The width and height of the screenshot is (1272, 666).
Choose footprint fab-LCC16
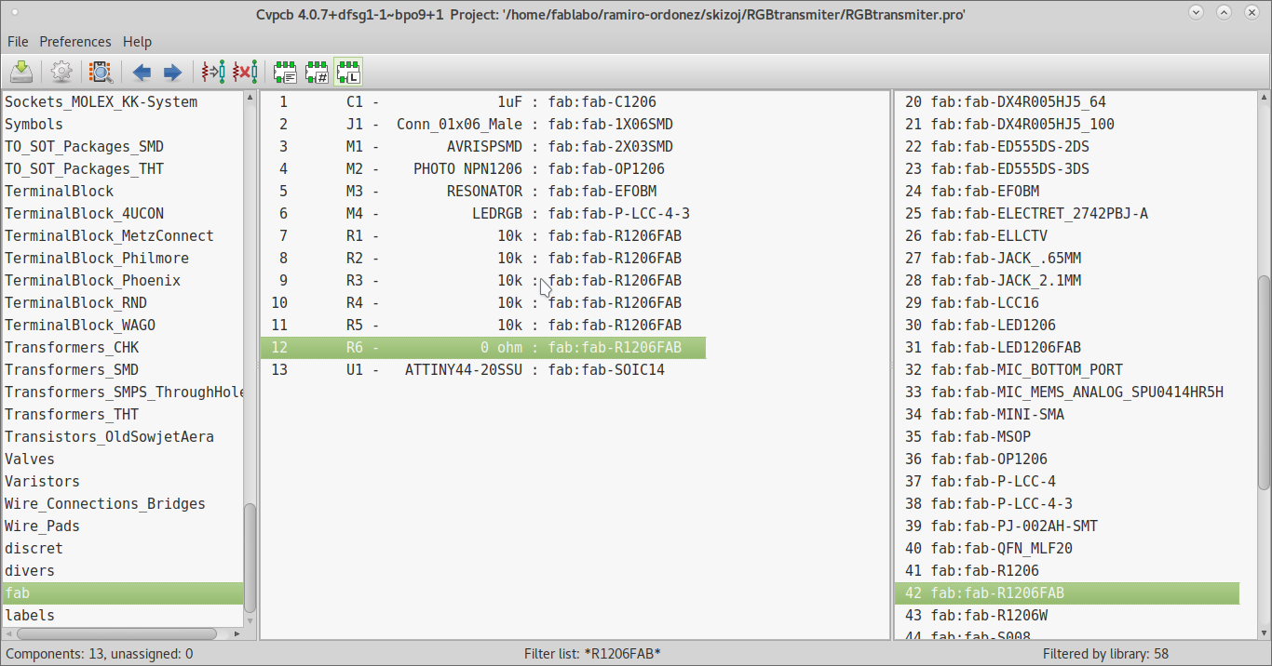(1067, 302)
